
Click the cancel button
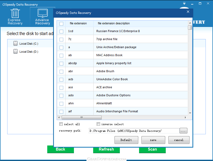179,140
